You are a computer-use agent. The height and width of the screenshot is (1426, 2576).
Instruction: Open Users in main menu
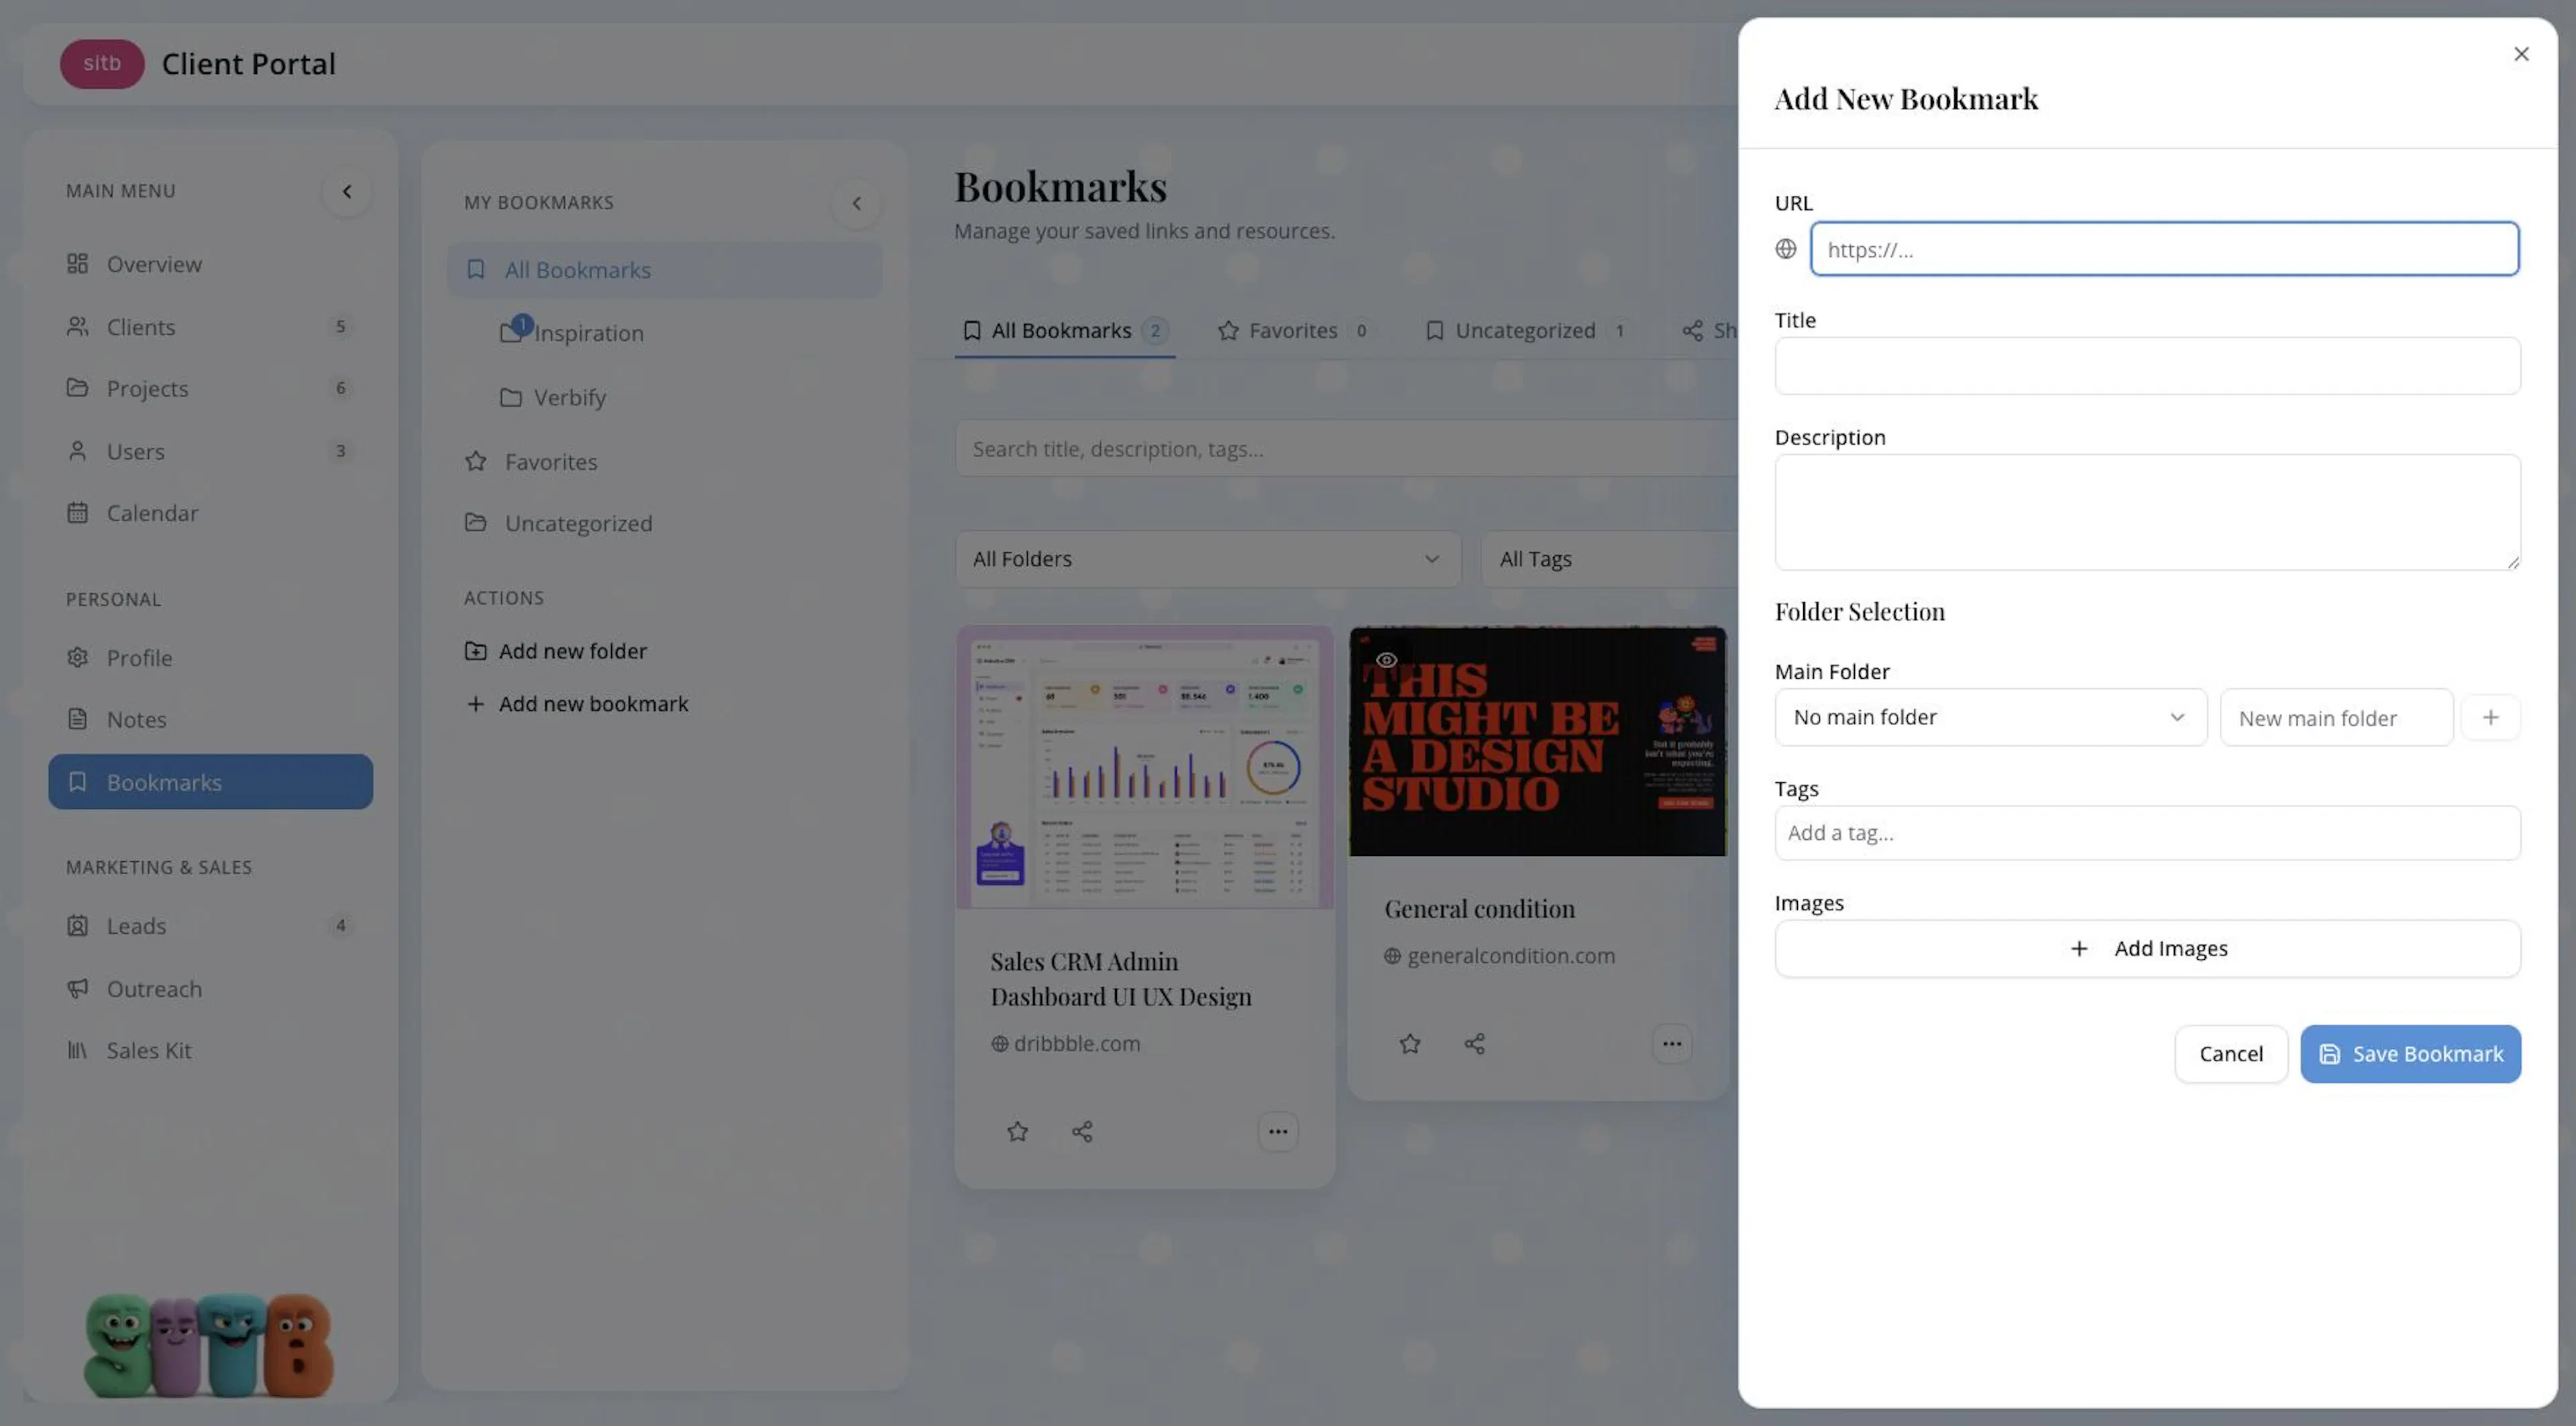210,451
